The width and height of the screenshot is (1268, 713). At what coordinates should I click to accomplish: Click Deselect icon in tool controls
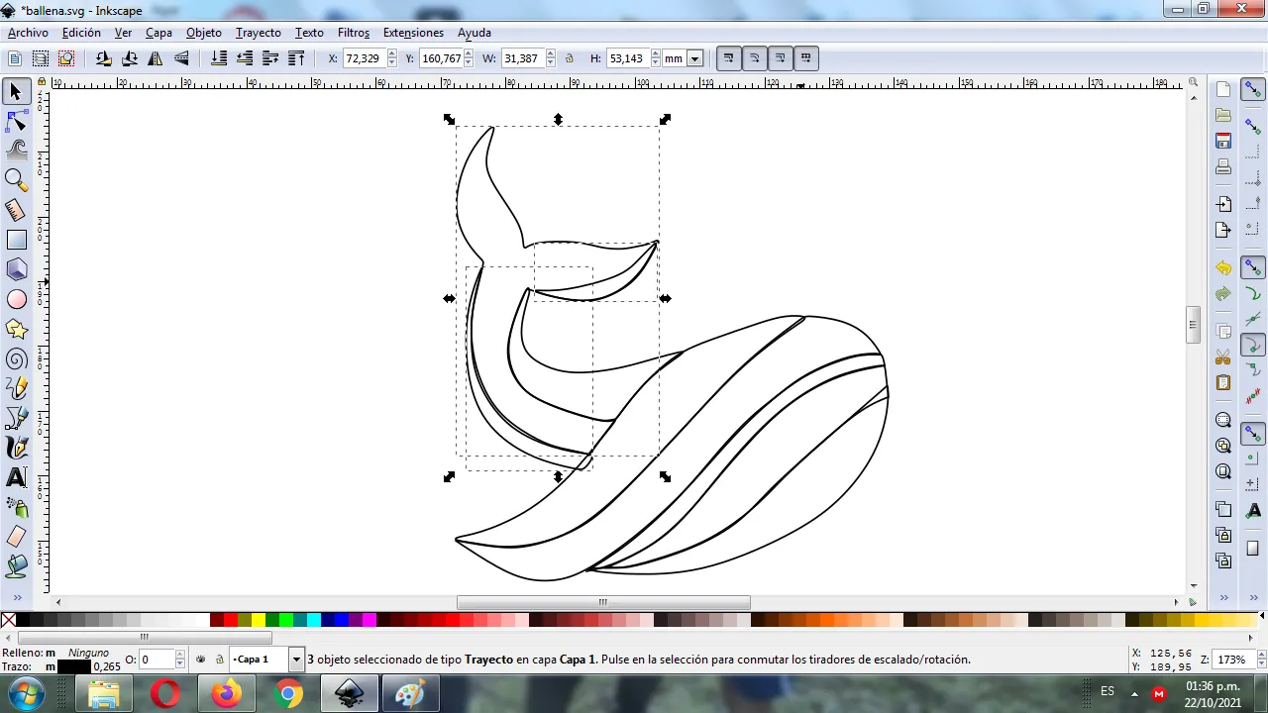66,58
